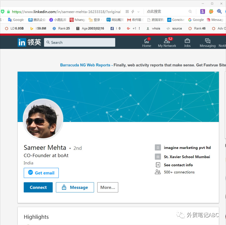Click the lightning bolt speed icon
This screenshot has height=225, width=226.
point(133,11)
